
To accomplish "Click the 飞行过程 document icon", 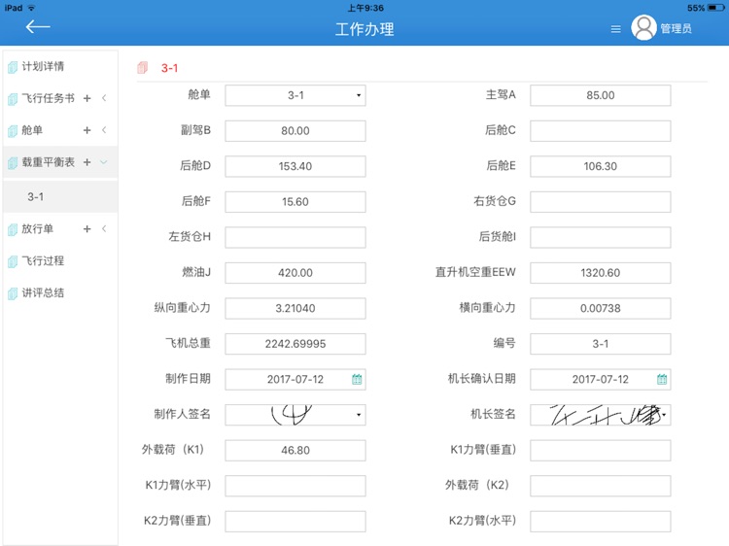I will point(13,261).
